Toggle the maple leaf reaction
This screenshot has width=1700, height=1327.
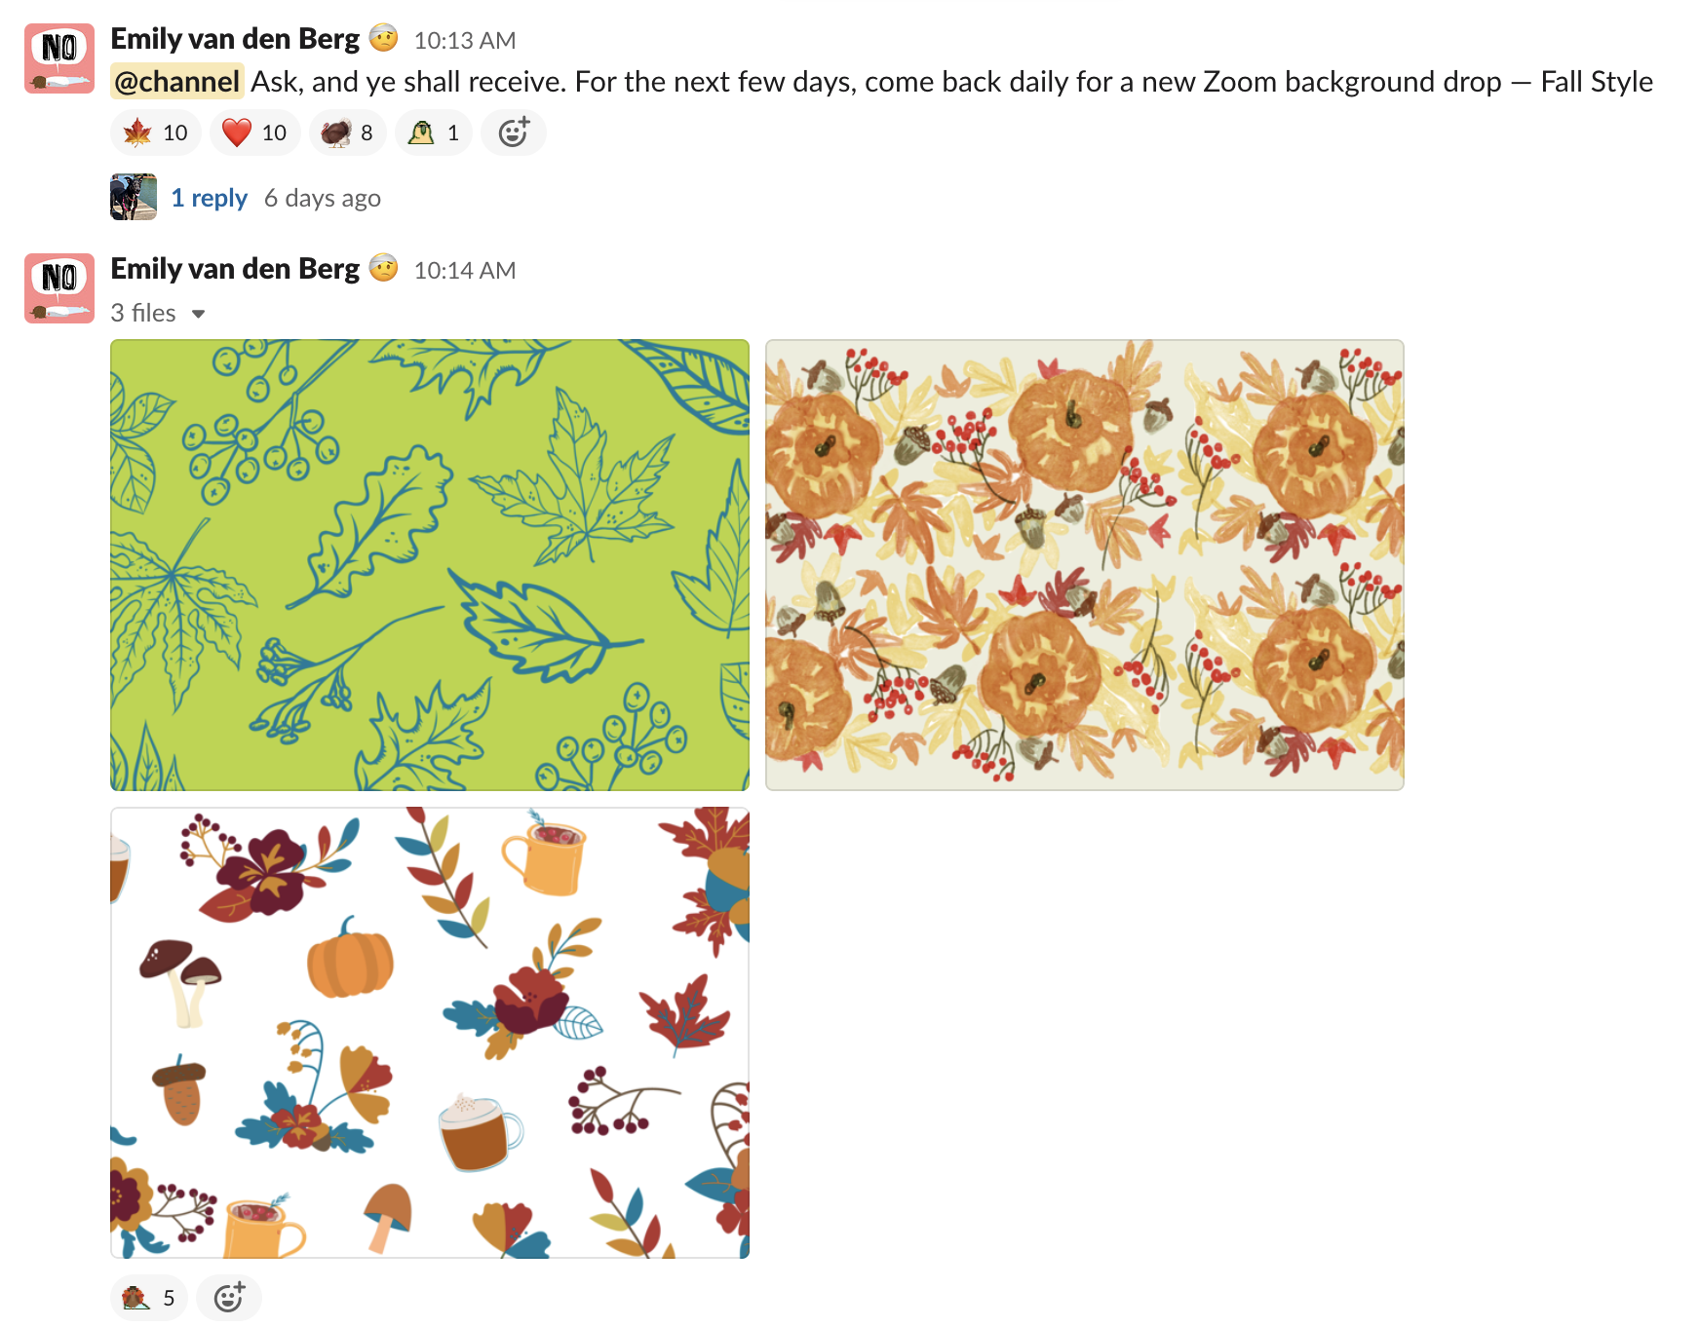[x=156, y=133]
